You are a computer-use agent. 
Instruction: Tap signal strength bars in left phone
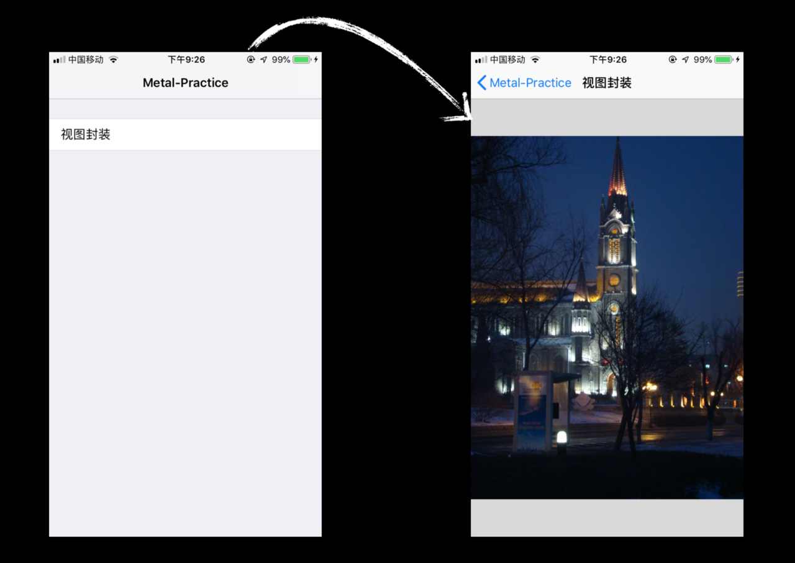[60, 60]
